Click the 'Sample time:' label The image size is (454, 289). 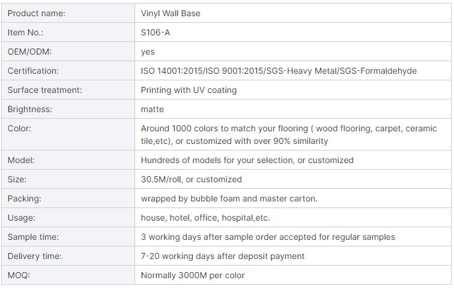click(34, 237)
